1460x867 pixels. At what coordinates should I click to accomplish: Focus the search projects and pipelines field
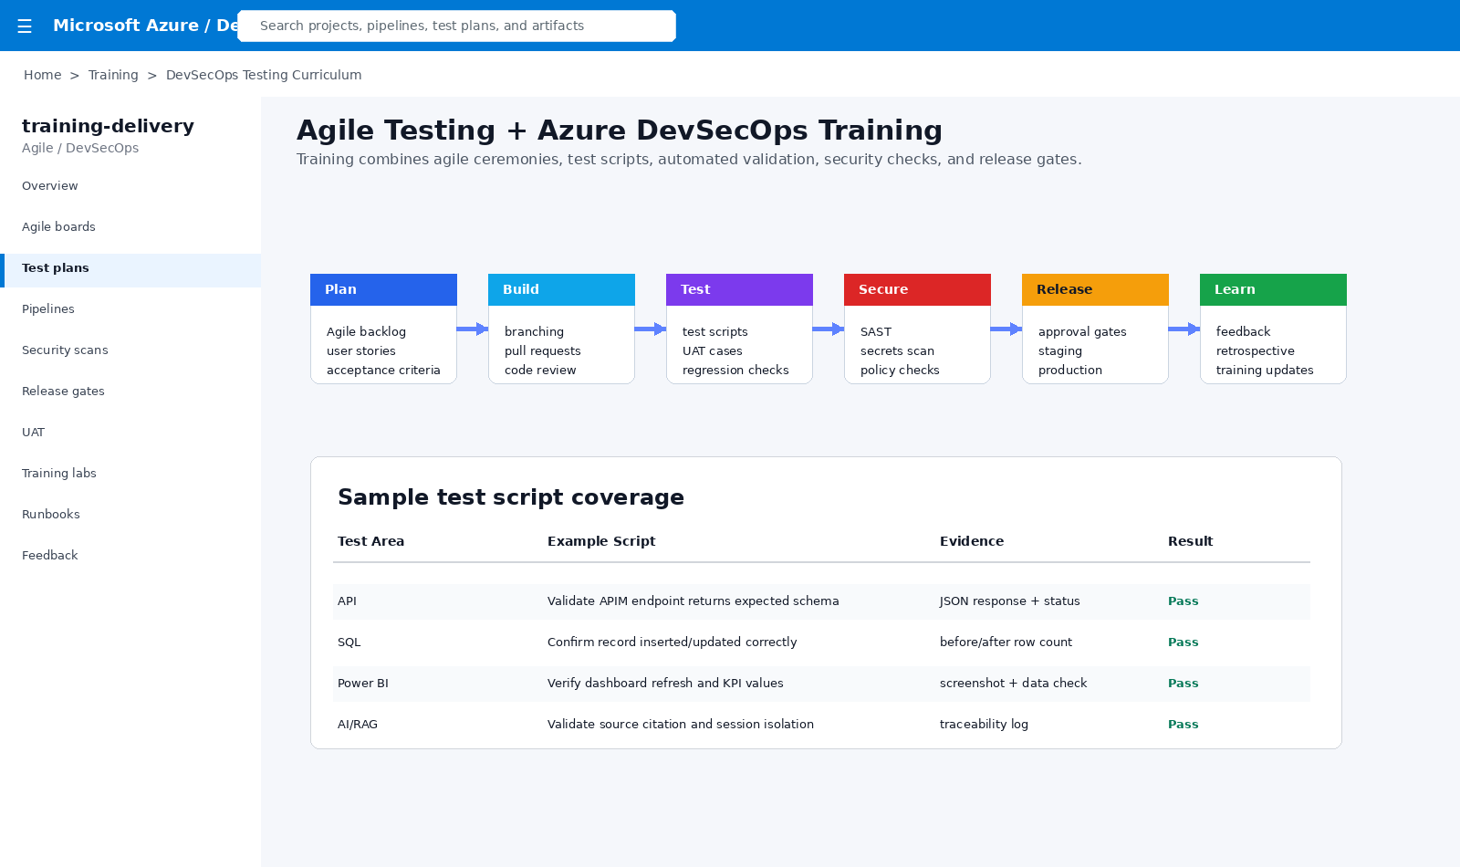pyautogui.click(x=456, y=26)
